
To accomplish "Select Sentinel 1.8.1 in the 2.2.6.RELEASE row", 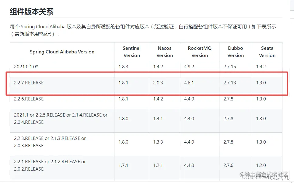I will pyautogui.click(x=123, y=99).
